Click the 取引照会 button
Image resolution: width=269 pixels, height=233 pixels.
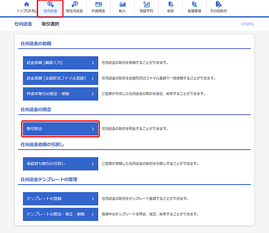tap(61, 129)
